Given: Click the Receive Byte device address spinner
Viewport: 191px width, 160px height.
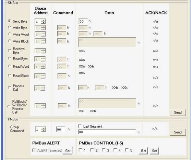Looking at the screenshot, I should 40,51.
